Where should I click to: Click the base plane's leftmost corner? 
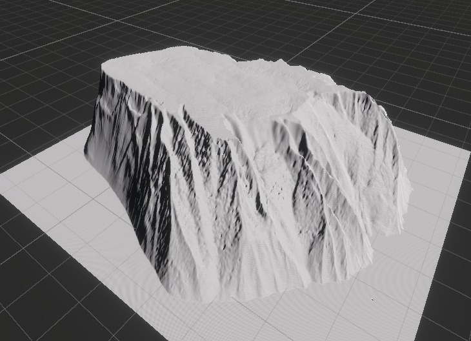tap(3, 175)
